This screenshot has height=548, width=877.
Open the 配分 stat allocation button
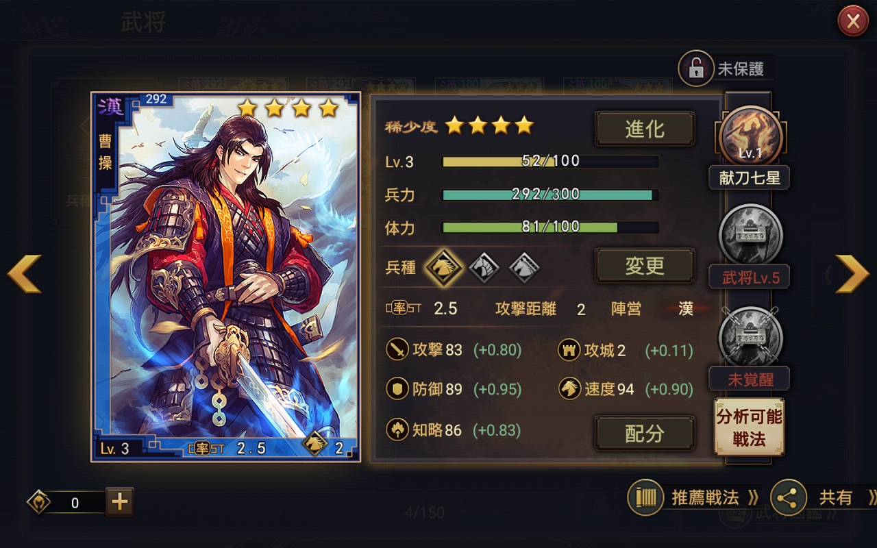pyautogui.click(x=645, y=433)
